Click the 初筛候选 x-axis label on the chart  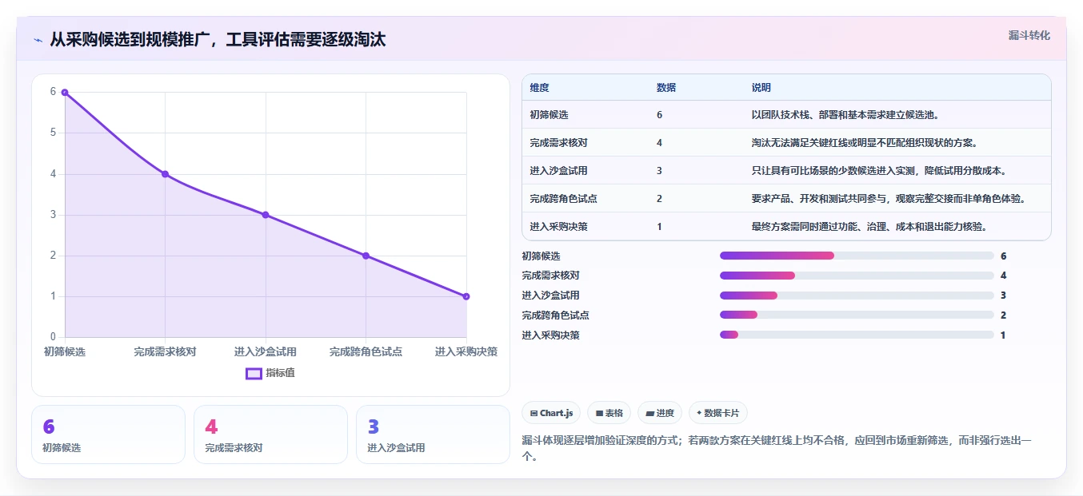coord(65,351)
